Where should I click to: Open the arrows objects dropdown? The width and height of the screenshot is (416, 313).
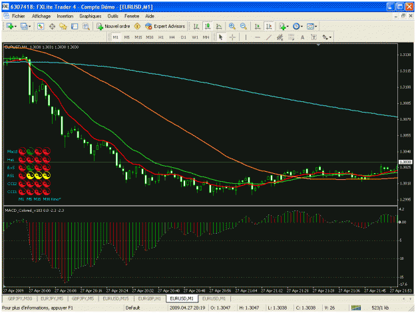click(x=327, y=37)
